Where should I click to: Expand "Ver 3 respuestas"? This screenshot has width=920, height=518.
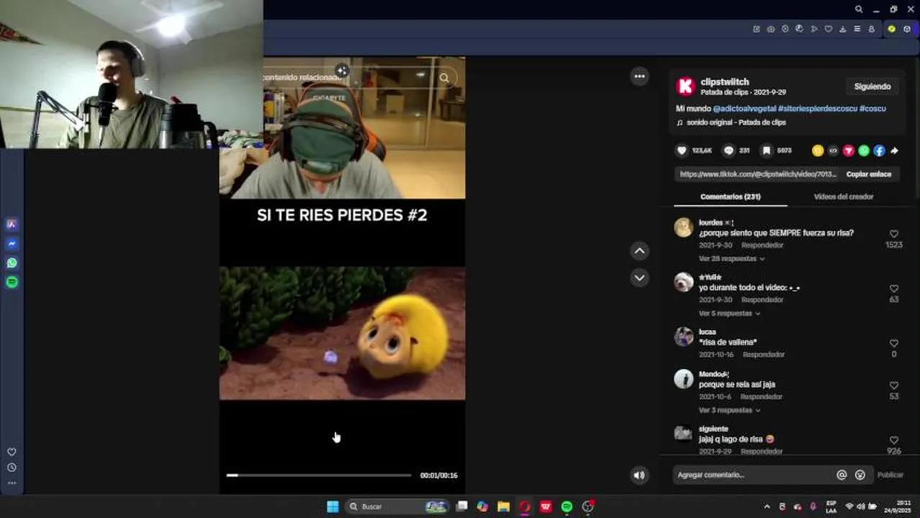[x=731, y=410]
